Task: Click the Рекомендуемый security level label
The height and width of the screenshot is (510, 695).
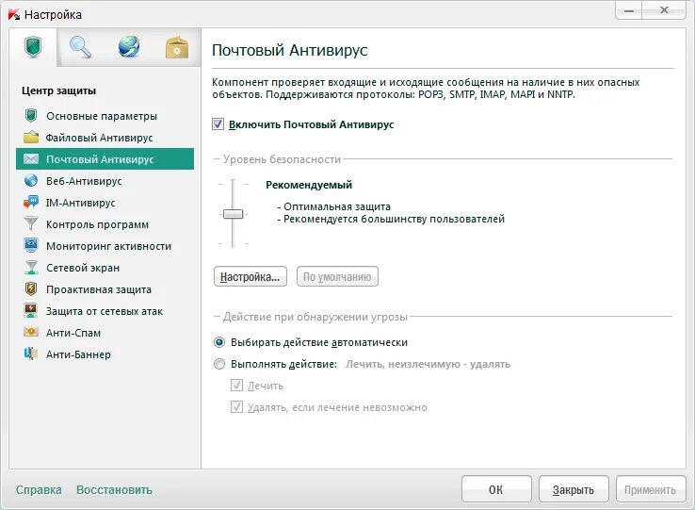Action: tap(309, 185)
